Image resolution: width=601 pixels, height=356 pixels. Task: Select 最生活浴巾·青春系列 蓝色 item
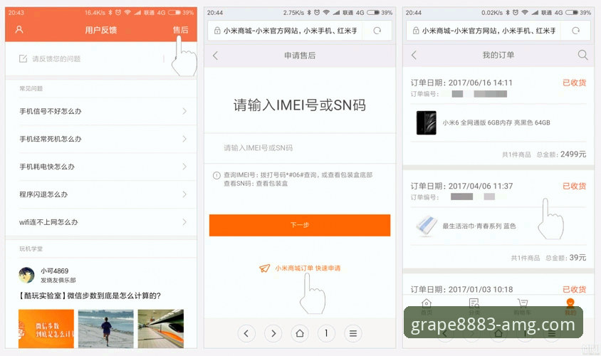[x=479, y=226]
